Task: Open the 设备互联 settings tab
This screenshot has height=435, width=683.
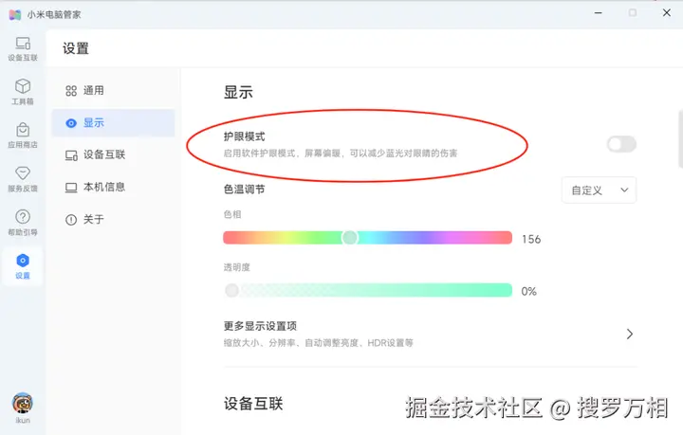Action: pyautogui.click(x=113, y=154)
